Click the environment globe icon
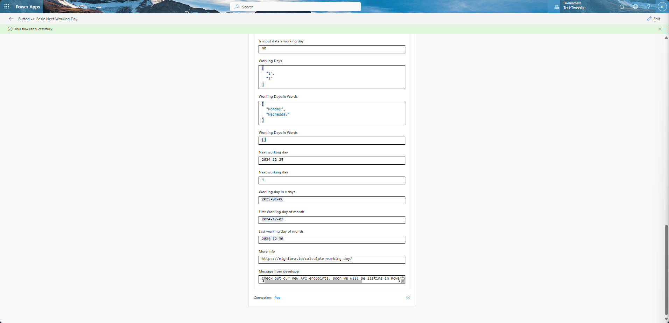669x323 pixels. [556, 7]
